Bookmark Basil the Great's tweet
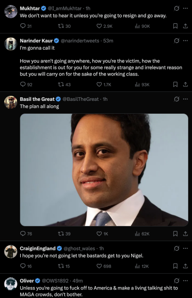 tap(175, 233)
